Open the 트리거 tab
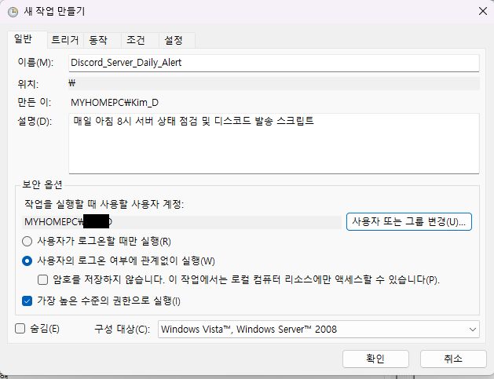494x379 pixels. click(64, 40)
